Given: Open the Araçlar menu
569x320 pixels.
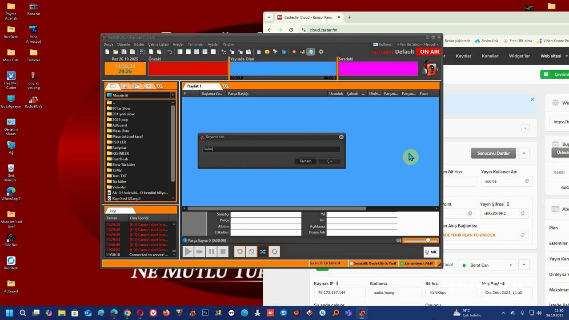Looking at the screenshot, I should pos(178,44).
